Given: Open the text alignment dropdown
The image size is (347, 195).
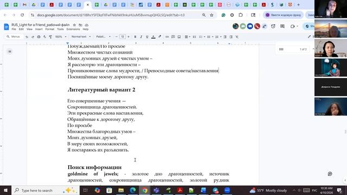Looking at the screenshot, I should pyautogui.click(x=188, y=37).
